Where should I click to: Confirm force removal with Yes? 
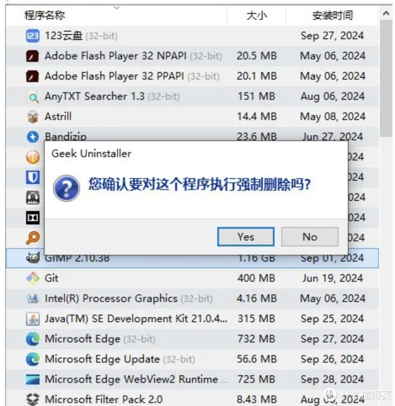coord(246,237)
